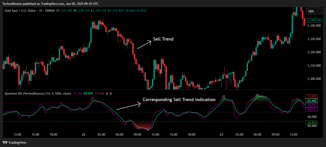326x147 pixels.
Task: Click the 3,330.000 price axis label
Action: (x=314, y=39)
